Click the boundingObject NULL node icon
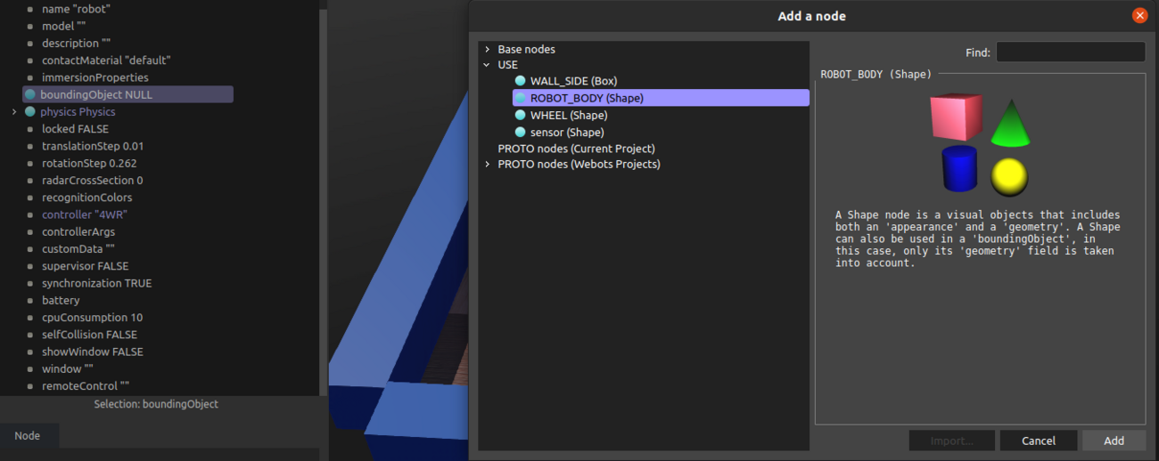This screenshot has width=1159, height=461. (x=30, y=94)
